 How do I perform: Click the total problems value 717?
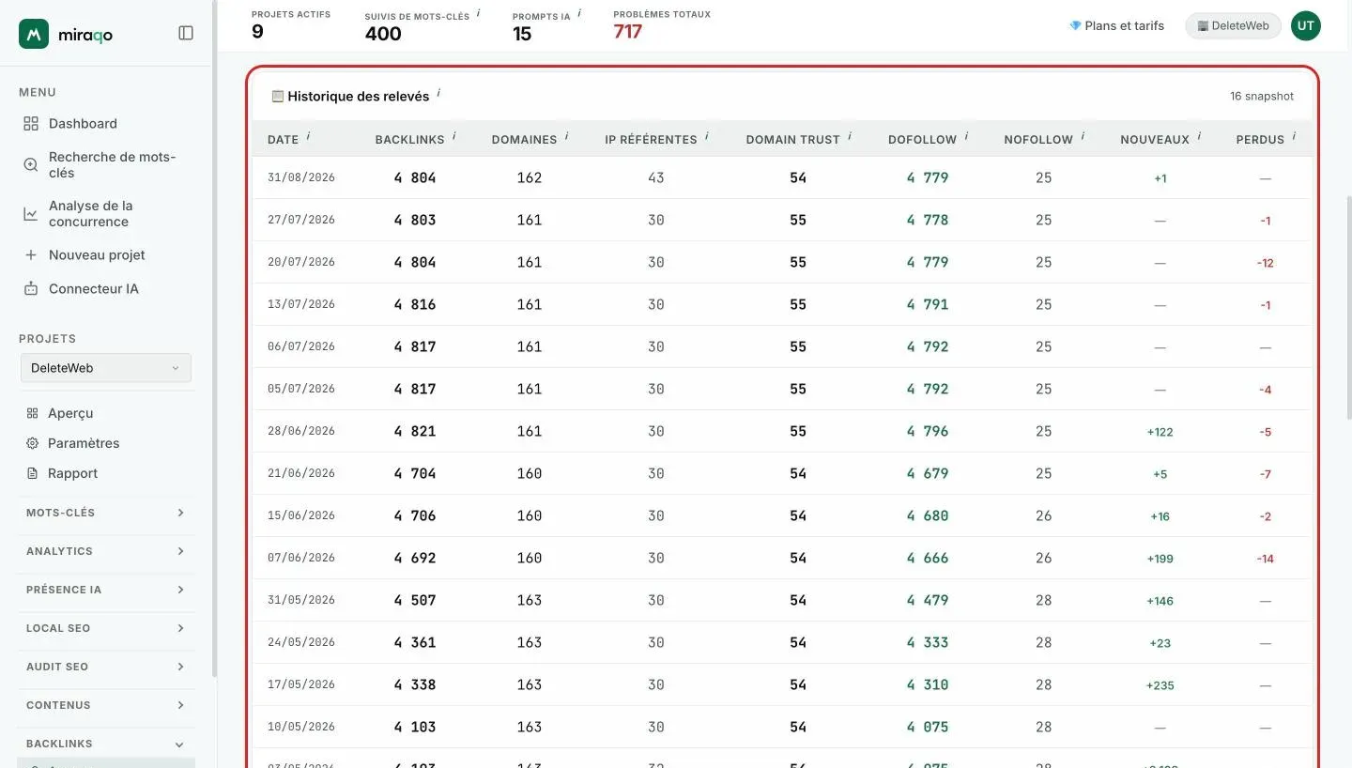coord(628,32)
